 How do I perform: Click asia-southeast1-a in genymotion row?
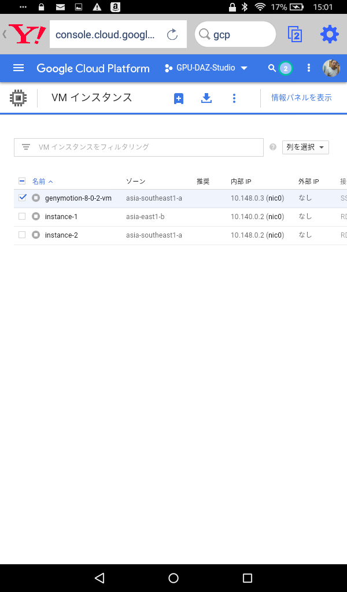coord(154,198)
